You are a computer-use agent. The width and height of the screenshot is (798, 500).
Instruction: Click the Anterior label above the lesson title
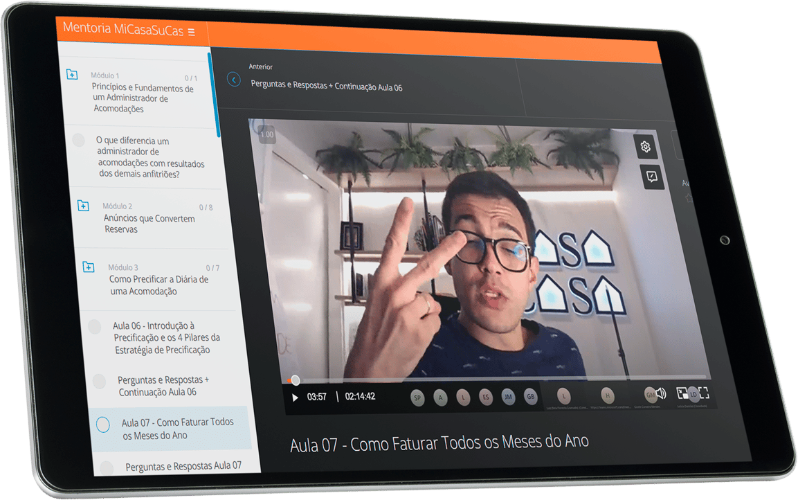click(x=260, y=66)
